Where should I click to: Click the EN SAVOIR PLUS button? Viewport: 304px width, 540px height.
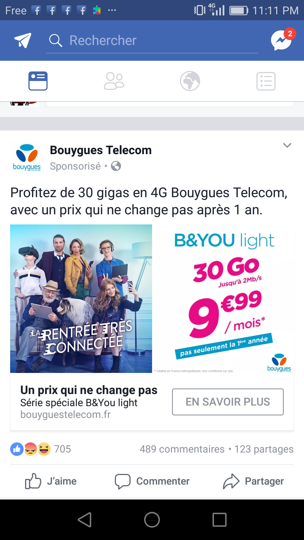(x=228, y=402)
